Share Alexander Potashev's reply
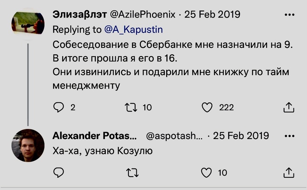The width and height of the screenshot is (307, 190). [x=289, y=172]
